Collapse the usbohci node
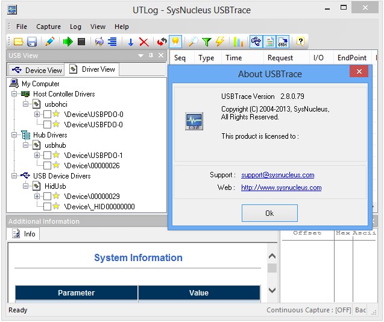 (25, 104)
